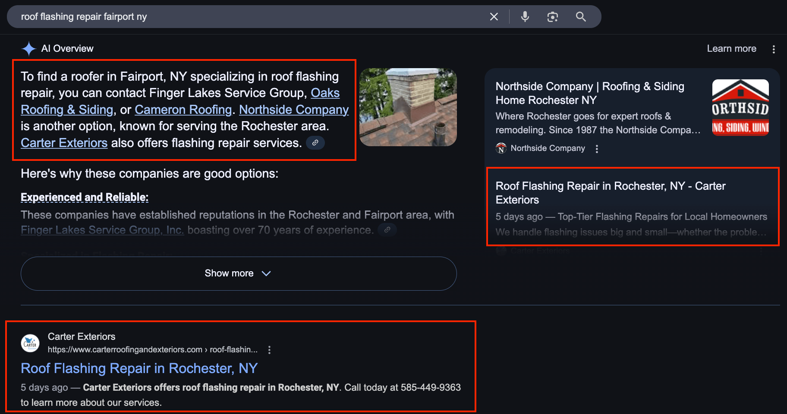Click Northside Company source name text
Viewport: 787px width, 414px height.
tap(548, 148)
